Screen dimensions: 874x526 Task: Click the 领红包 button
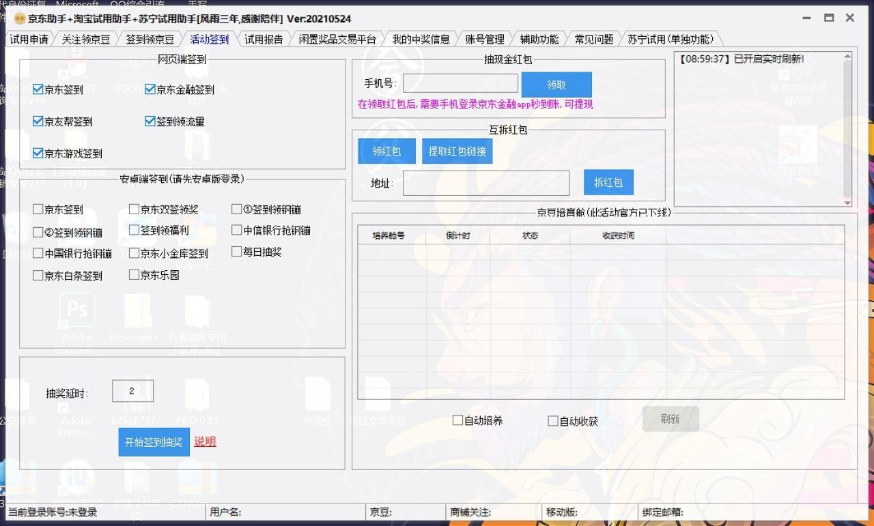pyautogui.click(x=386, y=151)
